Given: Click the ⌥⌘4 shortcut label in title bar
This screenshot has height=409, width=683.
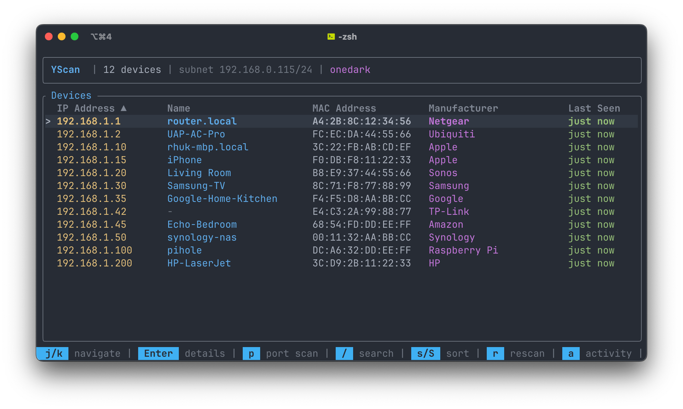Looking at the screenshot, I should click(101, 37).
